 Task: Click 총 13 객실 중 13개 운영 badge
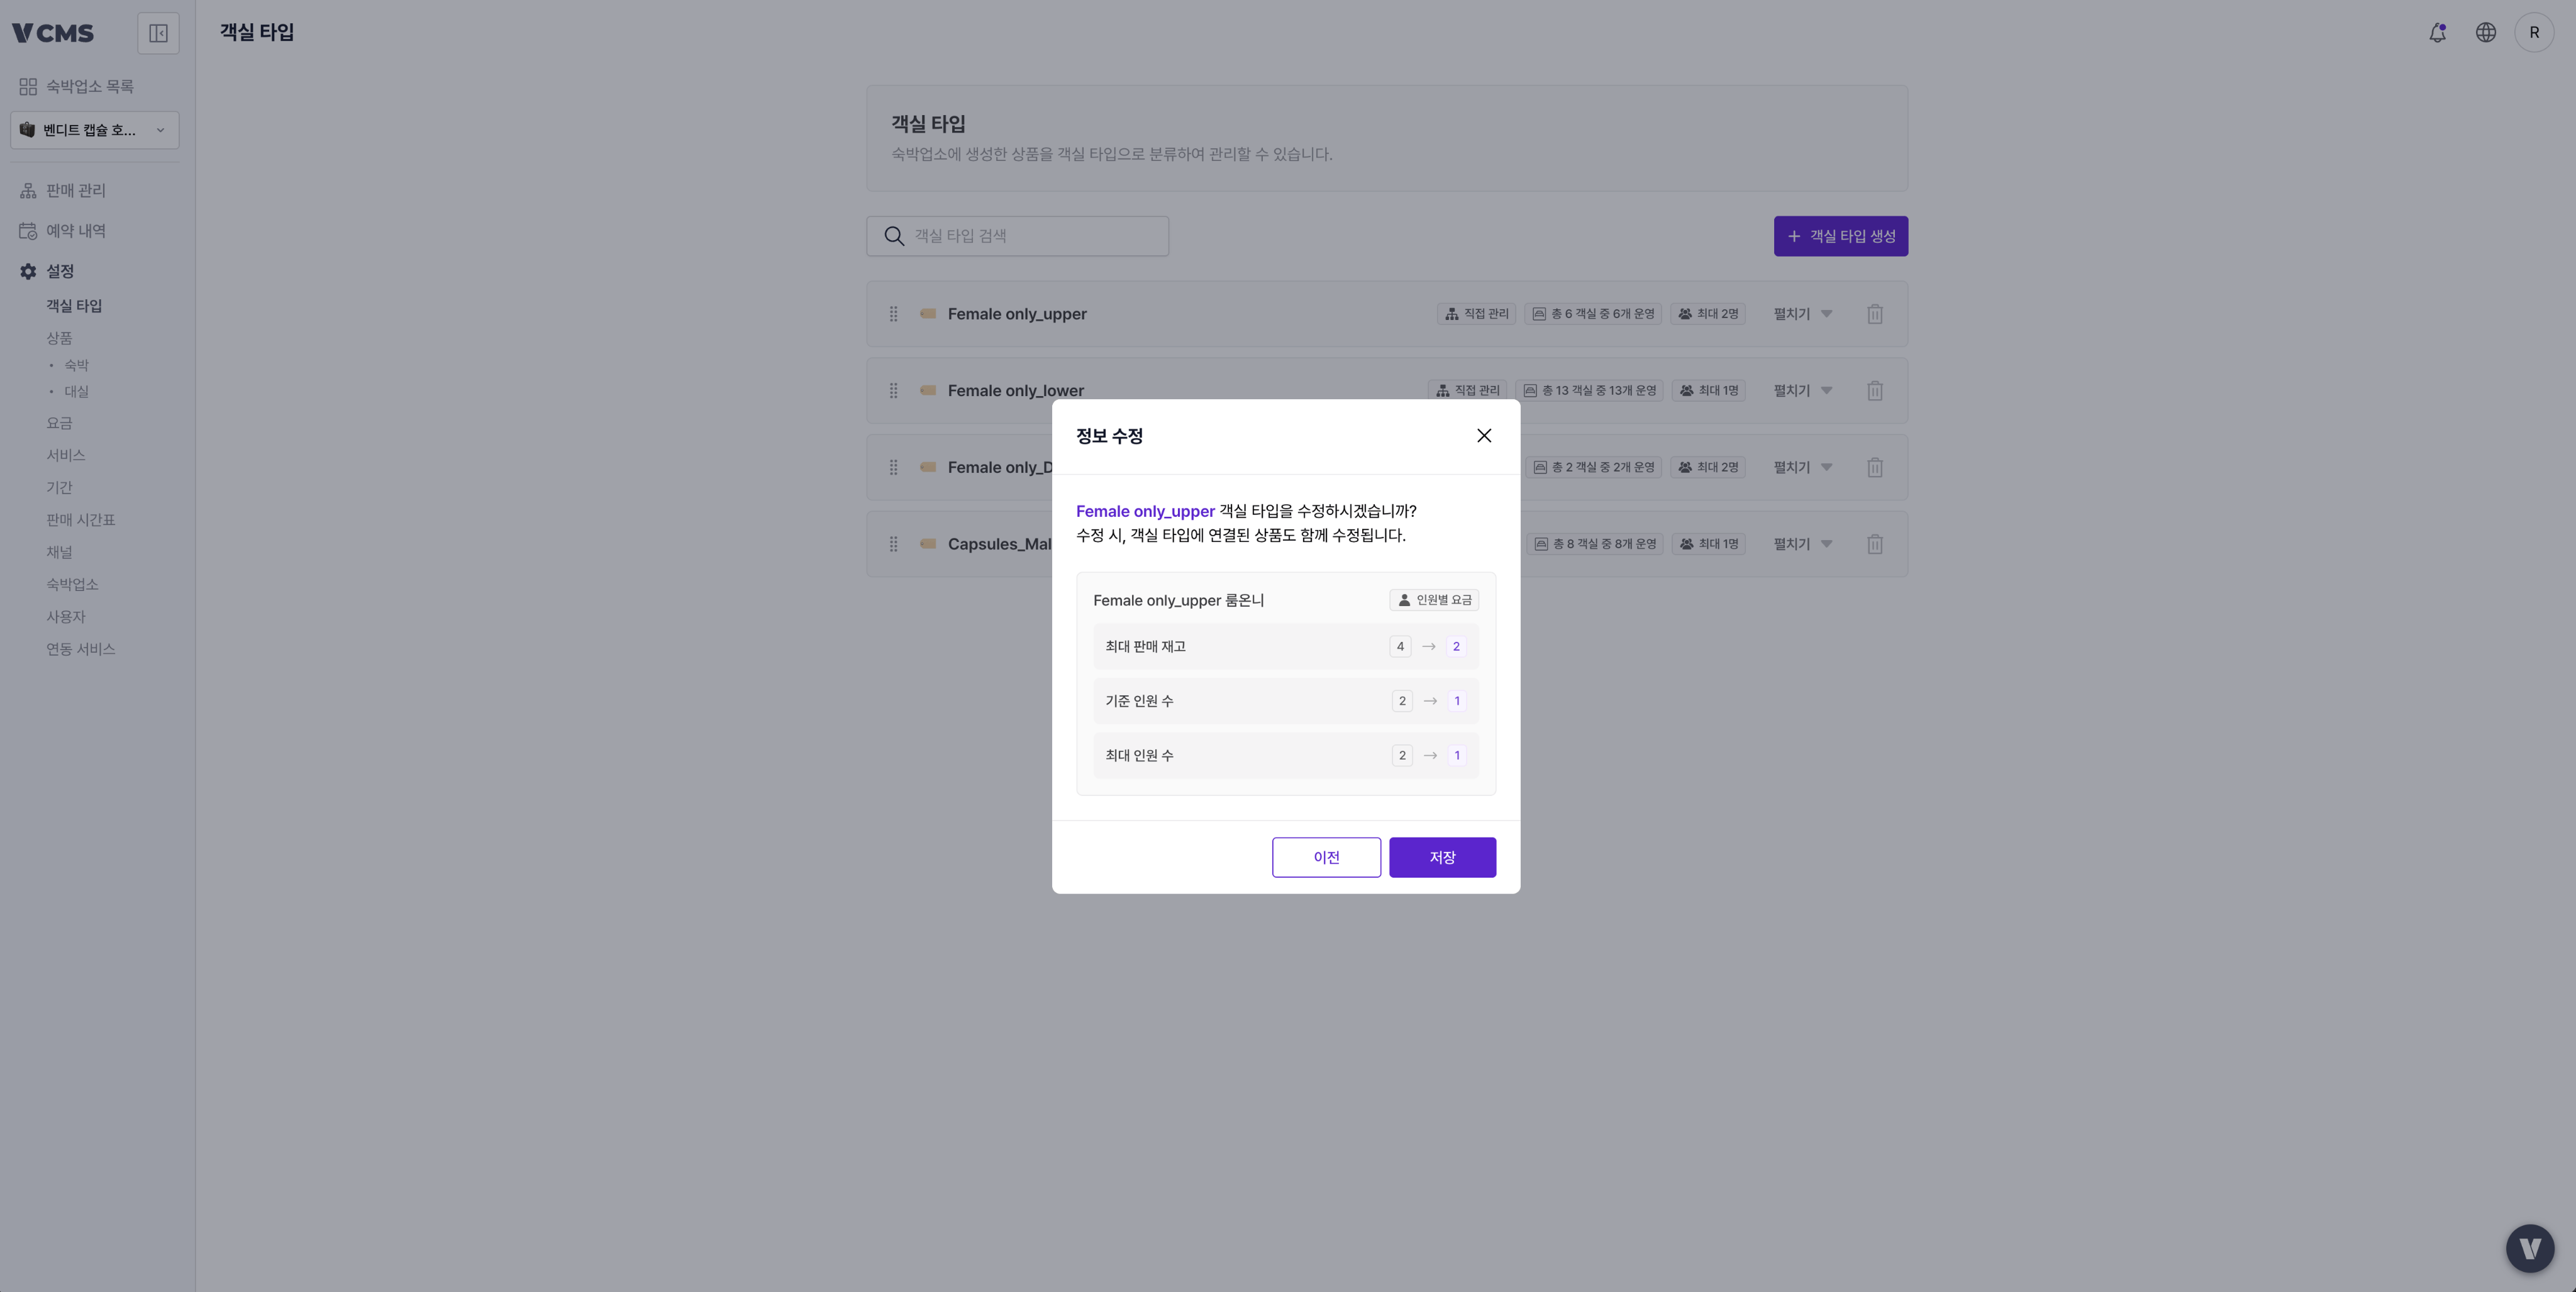[x=1589, y=391]
